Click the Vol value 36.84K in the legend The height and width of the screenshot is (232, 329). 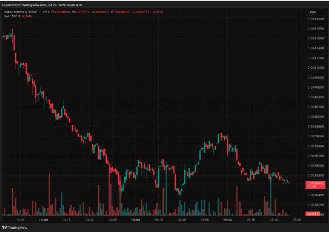[27, 16]
